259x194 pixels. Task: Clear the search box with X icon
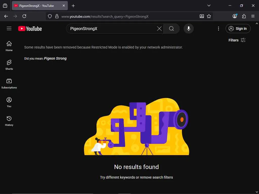click(159, 29)
